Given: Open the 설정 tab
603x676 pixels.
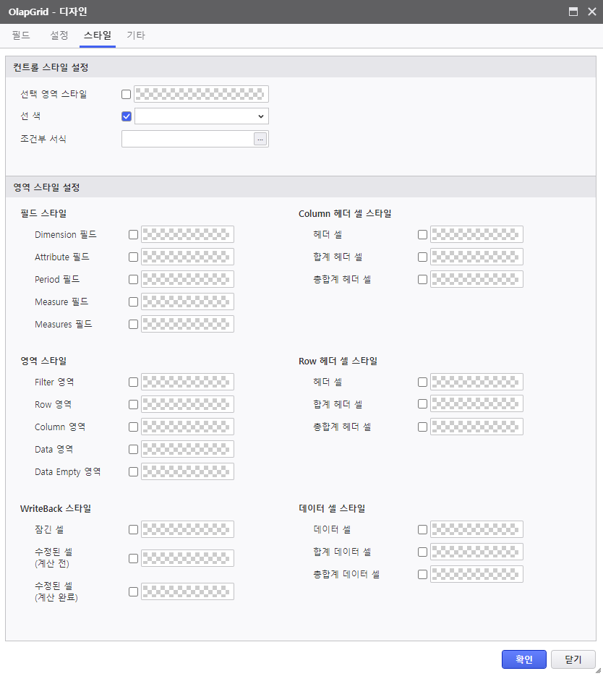Looking at the screenshot, I should tap(59, 35).
